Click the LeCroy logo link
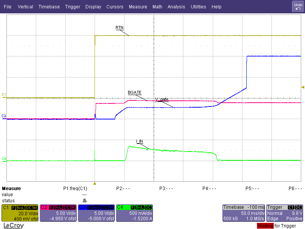The image size is (305, 229). 13,226
